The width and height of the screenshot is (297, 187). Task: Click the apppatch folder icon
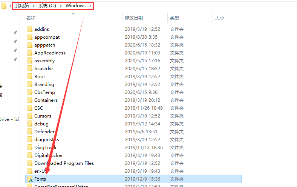tap(30, 45)
